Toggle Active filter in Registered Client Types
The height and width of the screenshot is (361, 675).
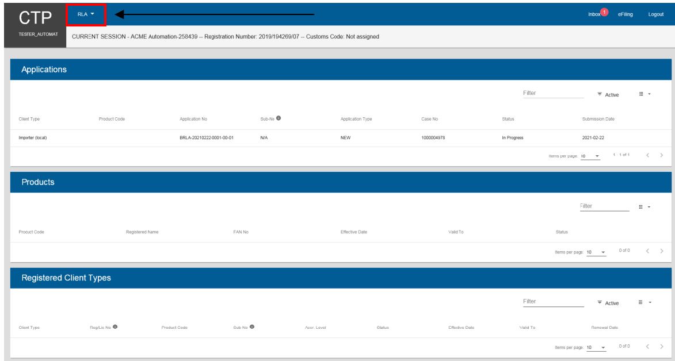tap(608, 303)
